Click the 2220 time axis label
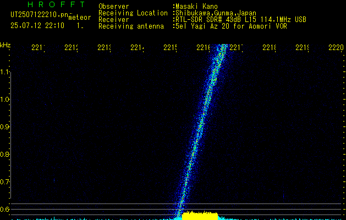The image size is (346, 220). pyautogui.click(x=336, y=47)
